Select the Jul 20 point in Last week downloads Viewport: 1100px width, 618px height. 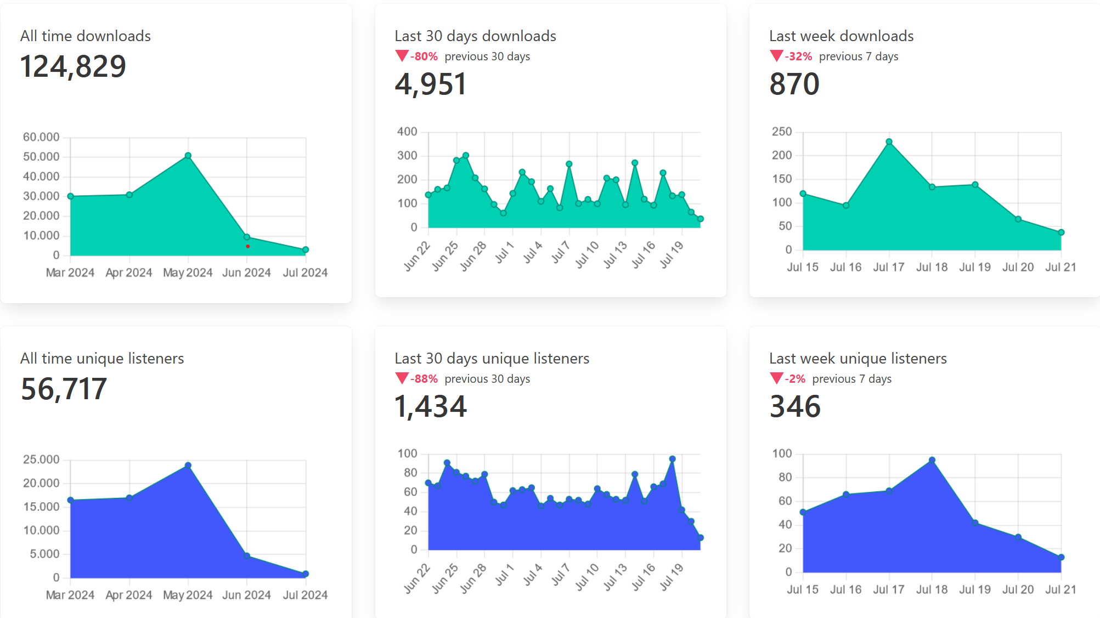(x=1018, y=219)
